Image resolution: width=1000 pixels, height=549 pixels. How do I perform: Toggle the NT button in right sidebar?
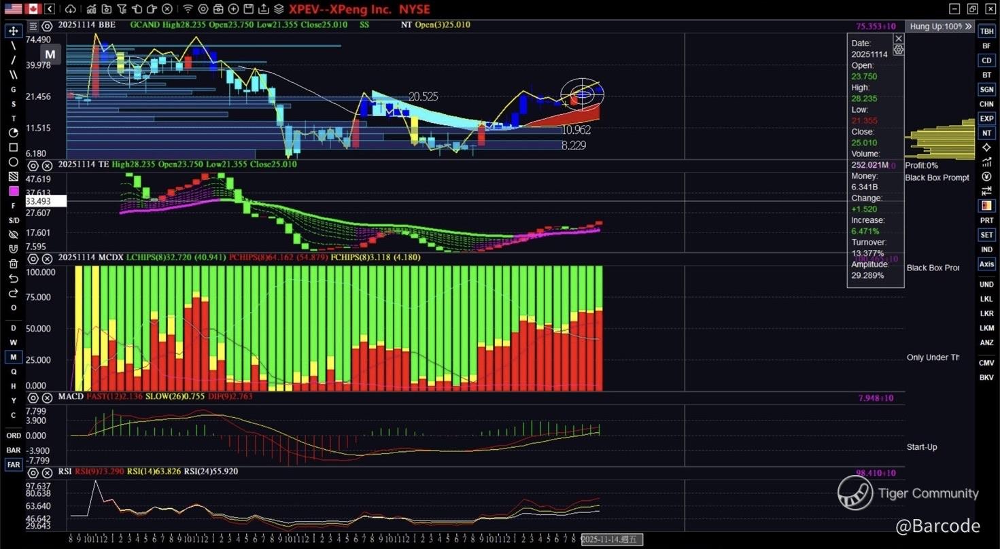(986, 132)
